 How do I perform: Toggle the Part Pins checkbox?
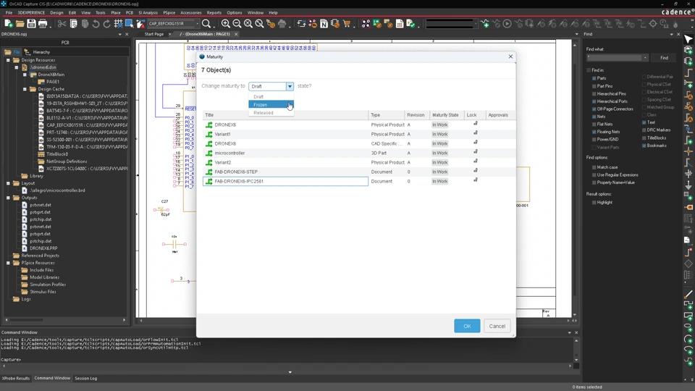click(594, 86)
